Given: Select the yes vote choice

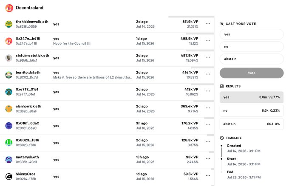Looking at the screenshot, I should [x=252, y=34].
